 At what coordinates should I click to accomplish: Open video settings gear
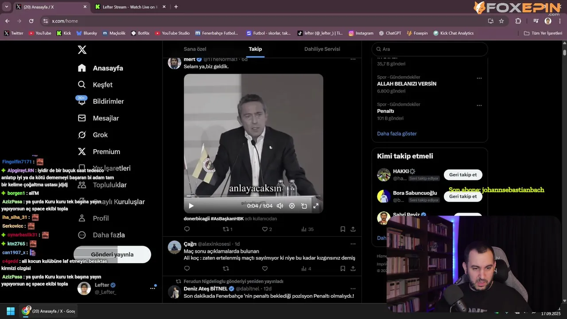click(x=292, y=206)
